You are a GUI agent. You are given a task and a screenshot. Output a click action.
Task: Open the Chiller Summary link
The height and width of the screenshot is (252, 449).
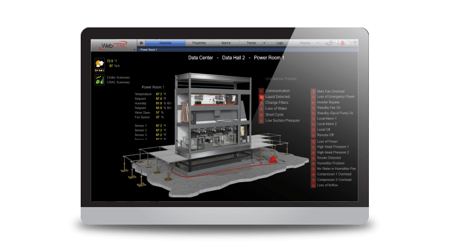(x=118, y=78)
